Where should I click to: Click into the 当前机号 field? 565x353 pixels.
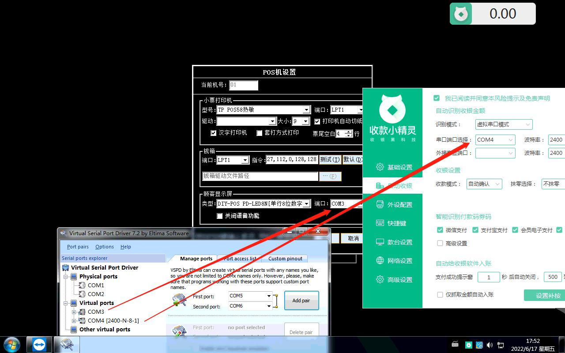244,85
